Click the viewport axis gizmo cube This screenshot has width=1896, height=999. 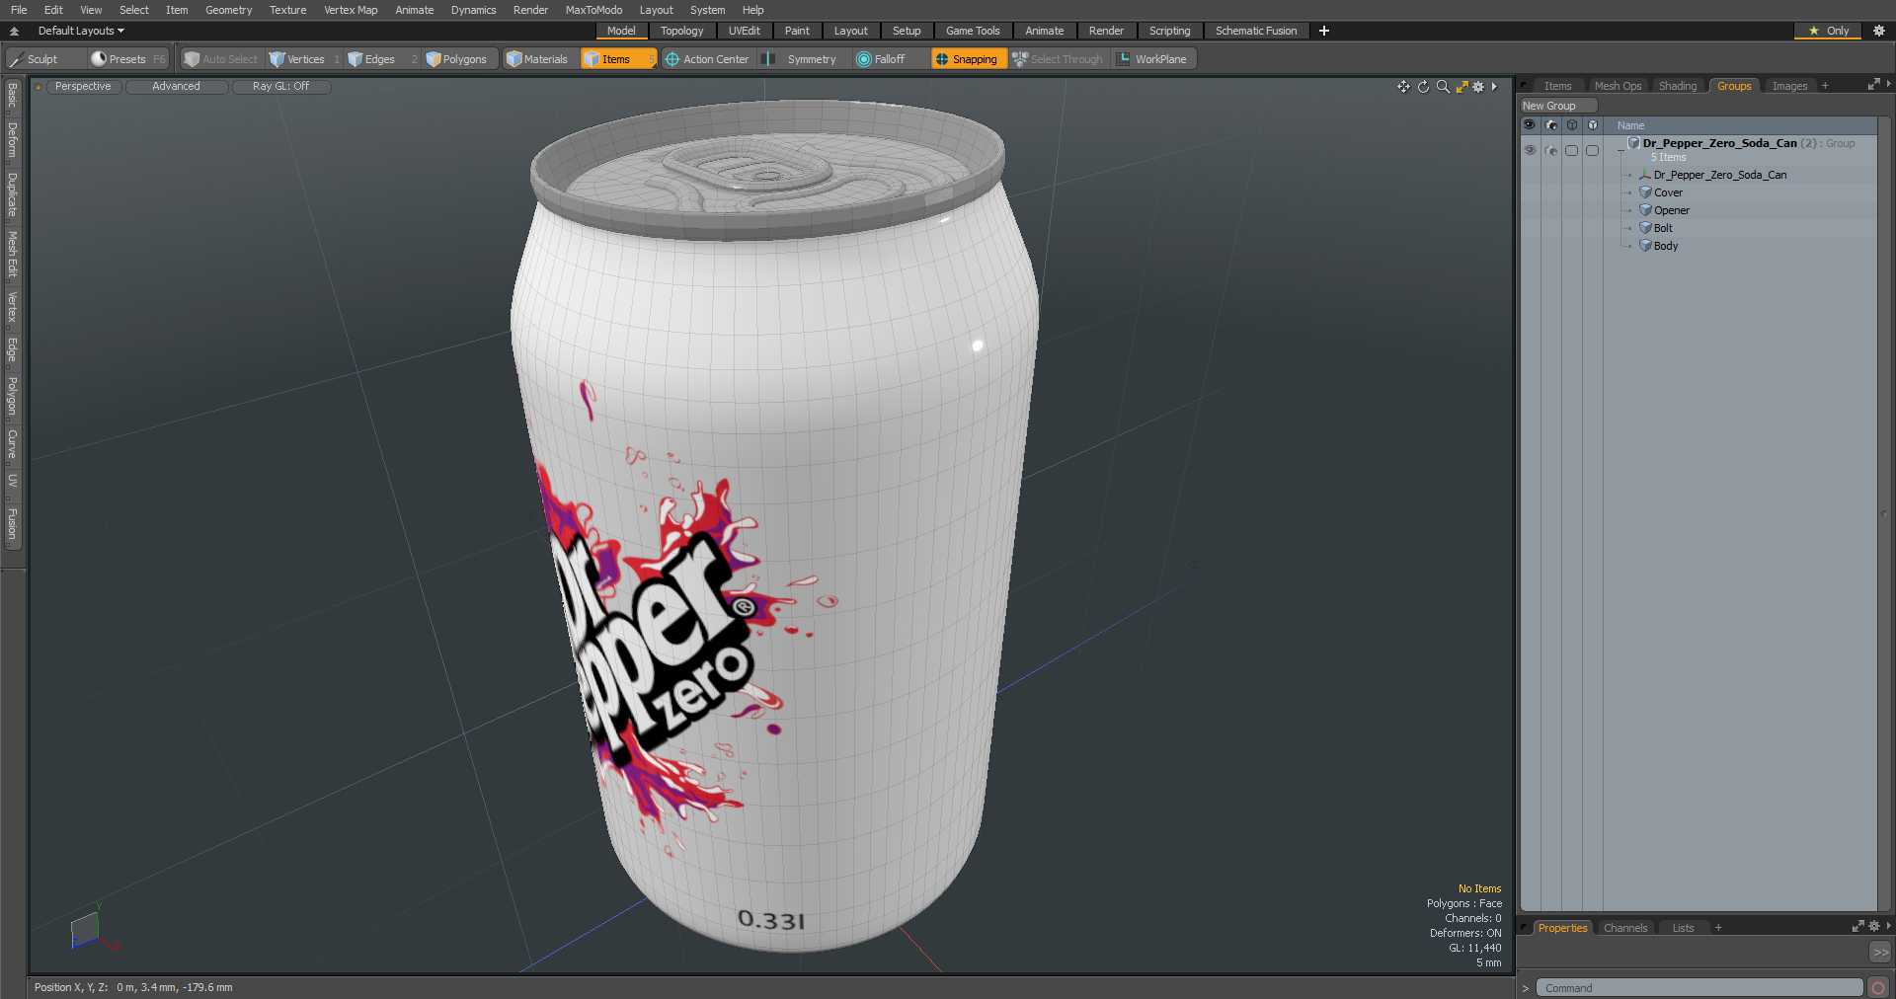point(86,929)
